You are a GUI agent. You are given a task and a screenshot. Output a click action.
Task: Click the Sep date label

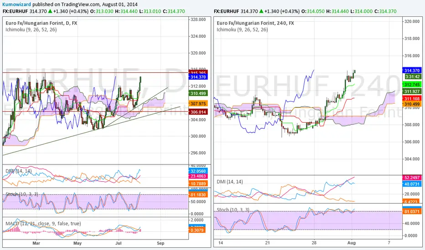[x=161, y=243]
